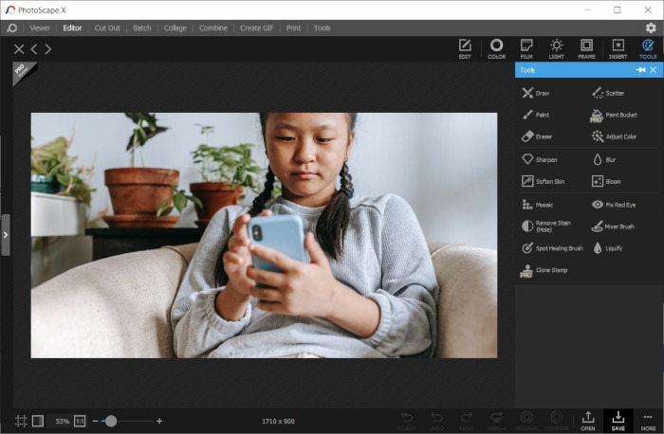The width and height of the screenshot is (664, 434).
Task: Click the Tools panel icon in toolbar
Action: (648, 48)
